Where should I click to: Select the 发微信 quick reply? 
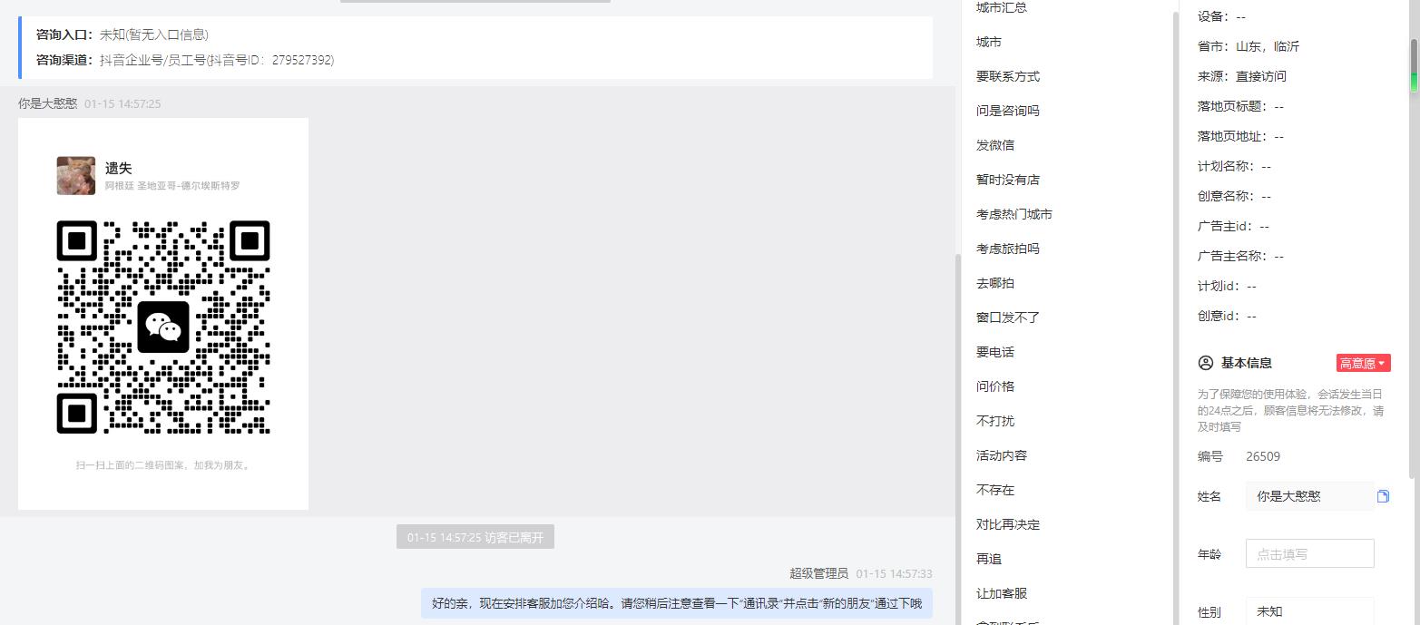pyautogui.click(x=995, y=145)
